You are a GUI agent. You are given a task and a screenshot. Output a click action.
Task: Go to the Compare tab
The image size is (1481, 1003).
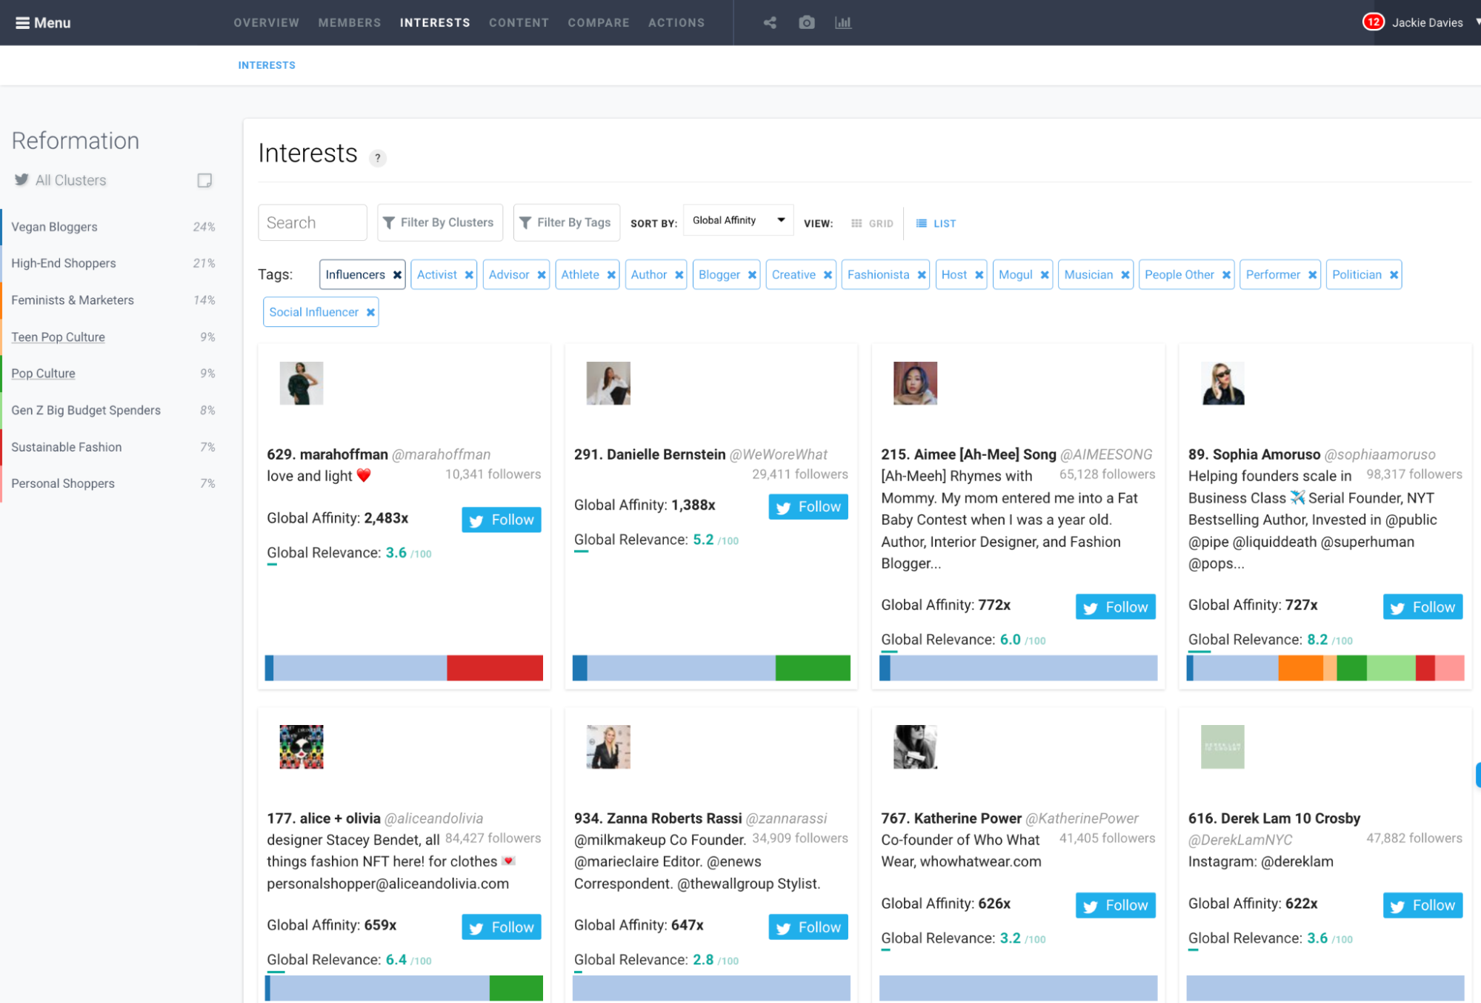599,23
